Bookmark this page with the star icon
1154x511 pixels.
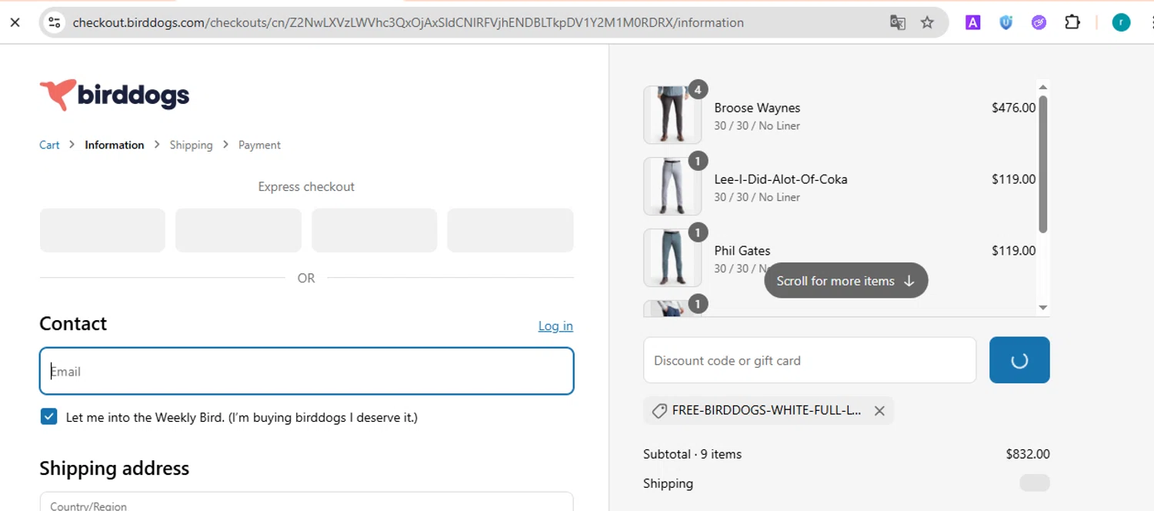[x=927, y=22]
